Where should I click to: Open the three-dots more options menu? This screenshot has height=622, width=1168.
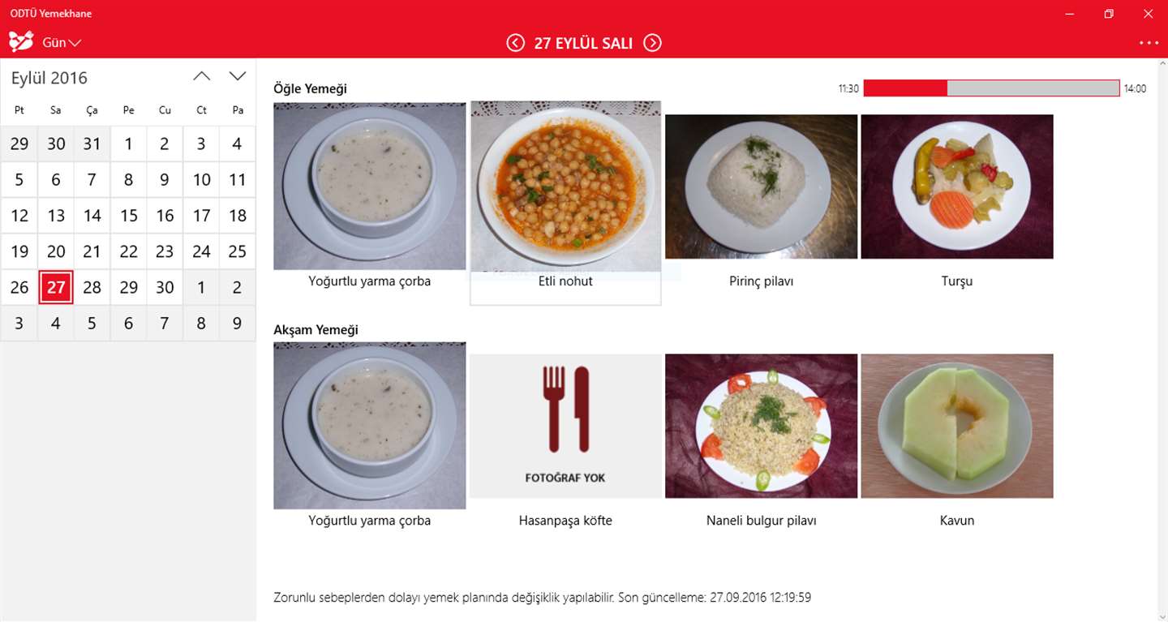click(x=1149, y=43)
